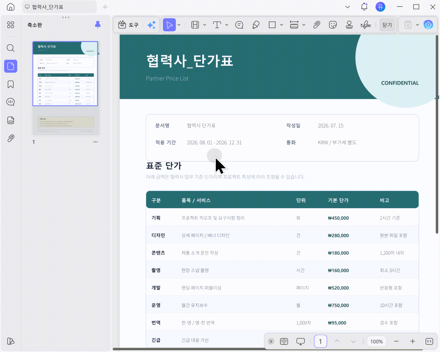
Task: Click the horizontal document scrollbar
Action: (189, 349)
